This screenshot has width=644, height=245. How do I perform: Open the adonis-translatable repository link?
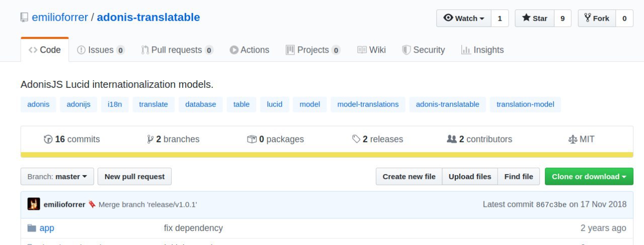(x=148, y=18)
